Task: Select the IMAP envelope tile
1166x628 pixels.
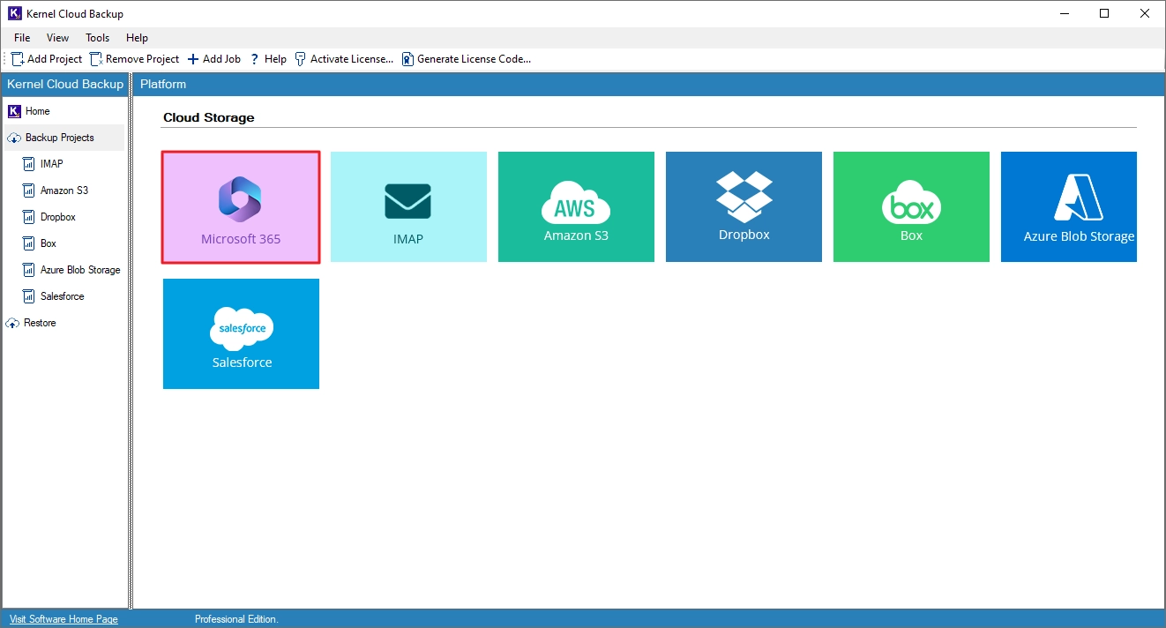Action: pyautogui.click(x=408, y=207)
